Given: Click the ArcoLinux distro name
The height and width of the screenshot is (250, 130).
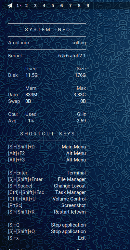Looking at the screenshot, I should tap(19, 43).
